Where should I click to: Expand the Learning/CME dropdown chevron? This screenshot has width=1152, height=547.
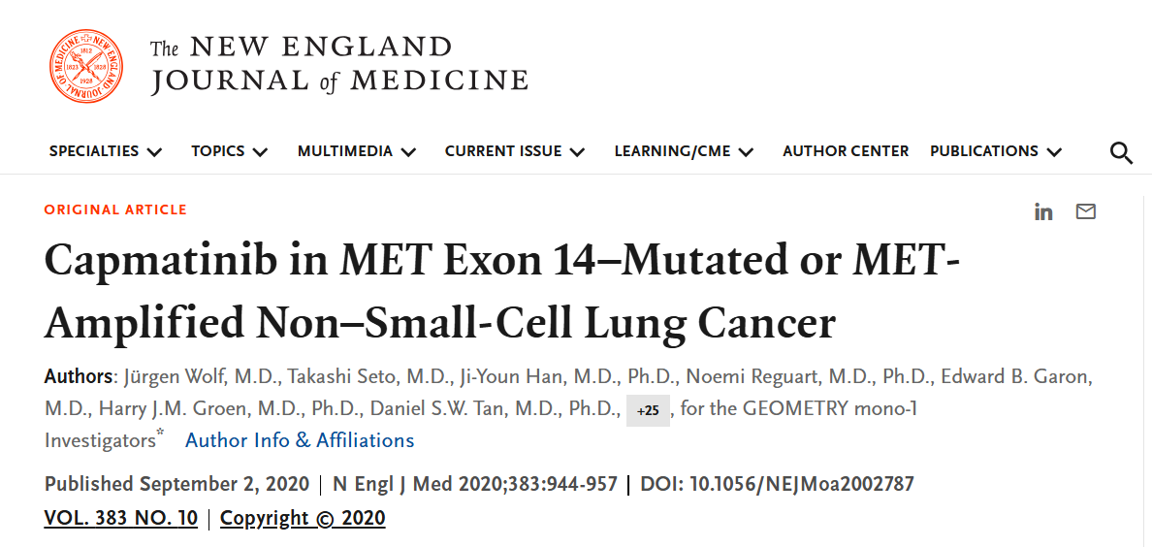(747, 152)
